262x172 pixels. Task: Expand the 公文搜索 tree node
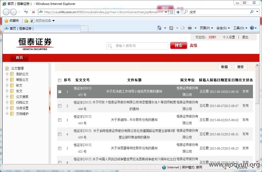[7, 97]
